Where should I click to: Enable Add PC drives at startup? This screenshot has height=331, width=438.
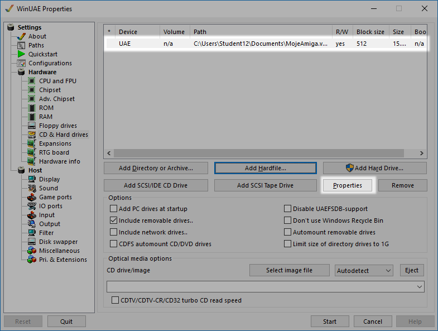coord(114,209)
